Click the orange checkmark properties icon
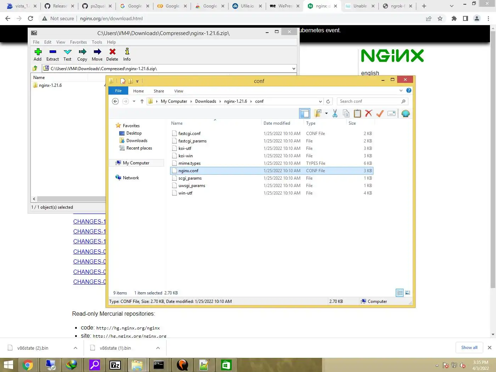 coord(380,113)
